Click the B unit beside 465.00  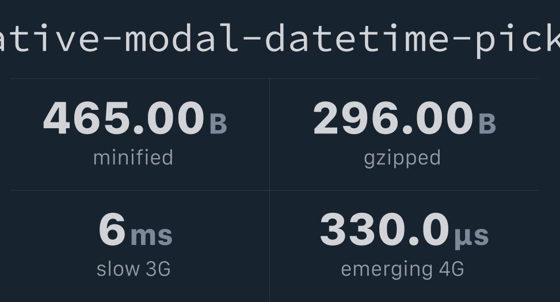click(218, 123)
